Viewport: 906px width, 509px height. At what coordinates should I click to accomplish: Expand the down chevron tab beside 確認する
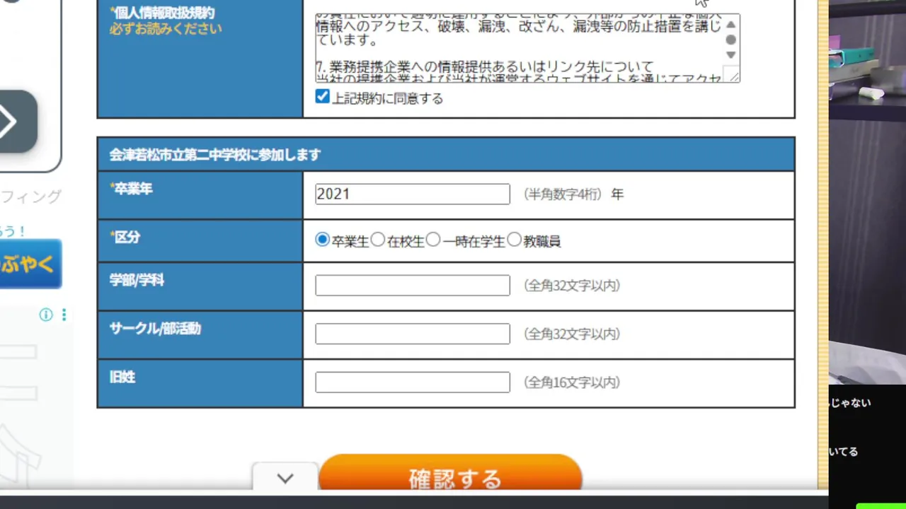click(x=285, y=478)
